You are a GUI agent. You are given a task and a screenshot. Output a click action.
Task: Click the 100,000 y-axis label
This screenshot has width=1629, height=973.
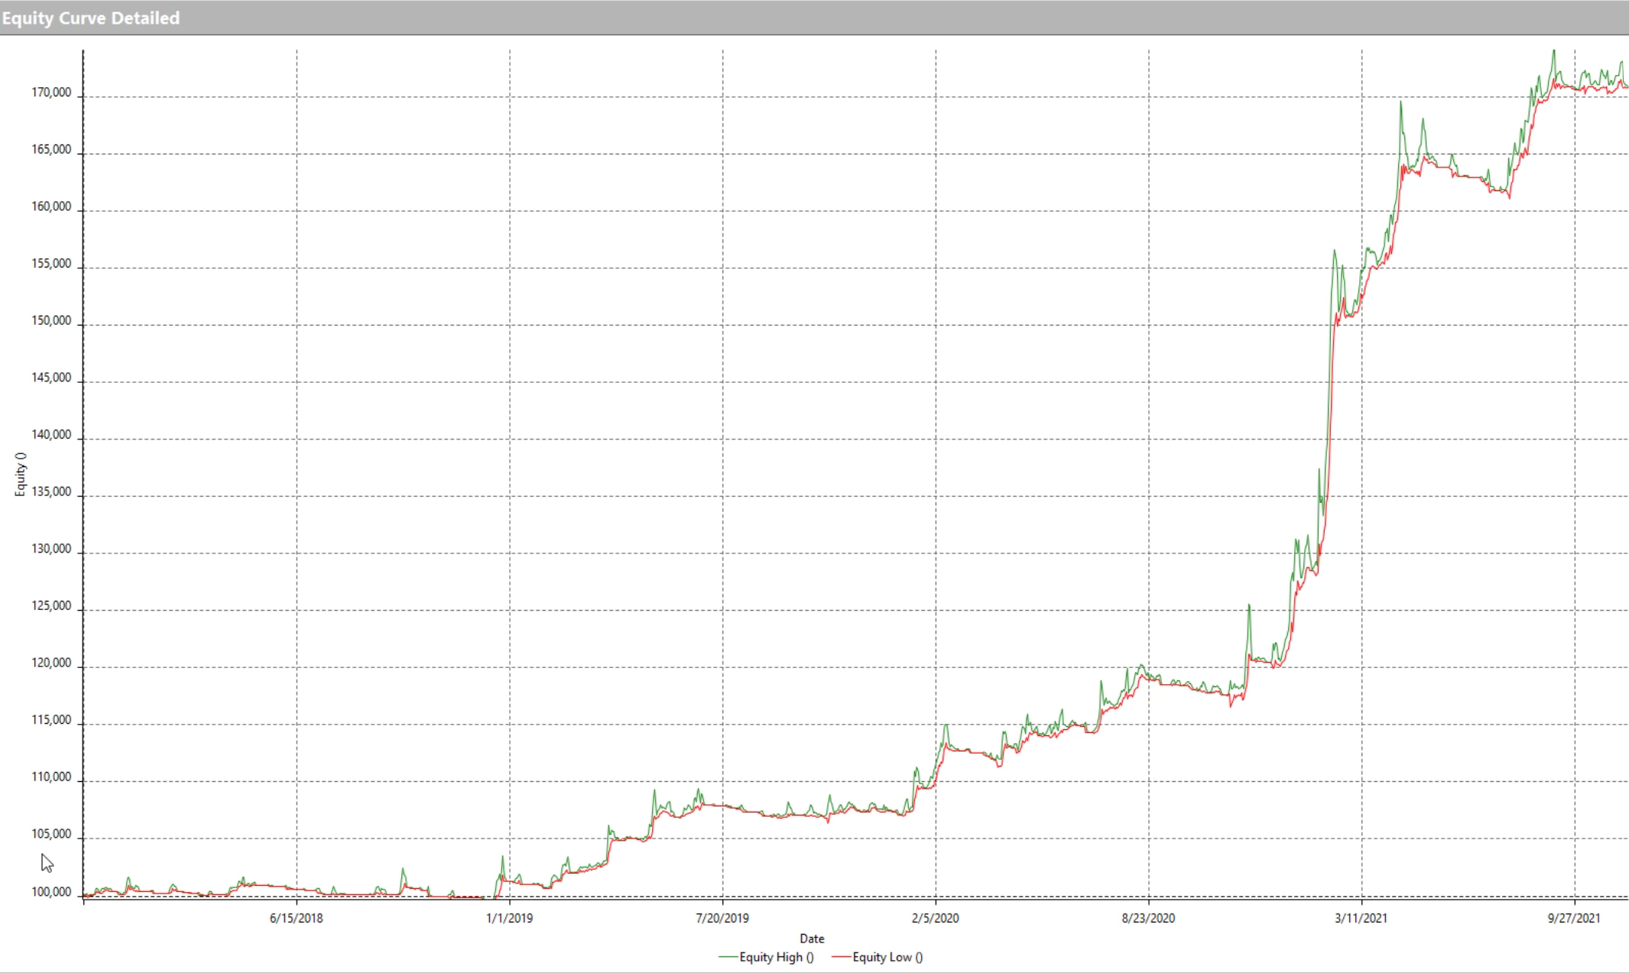point(51,892)
